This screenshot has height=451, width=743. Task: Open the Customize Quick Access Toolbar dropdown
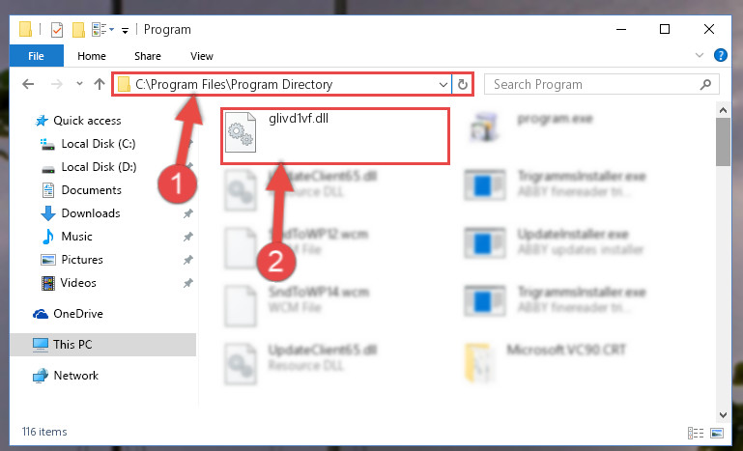point(125,31)
